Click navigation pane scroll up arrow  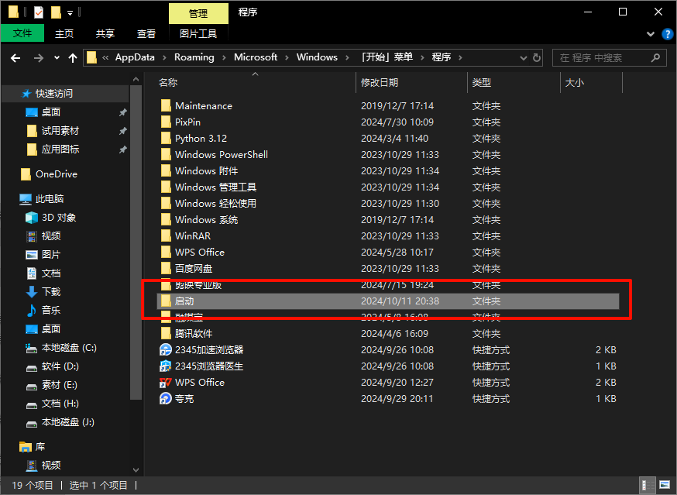pos(136,80)
